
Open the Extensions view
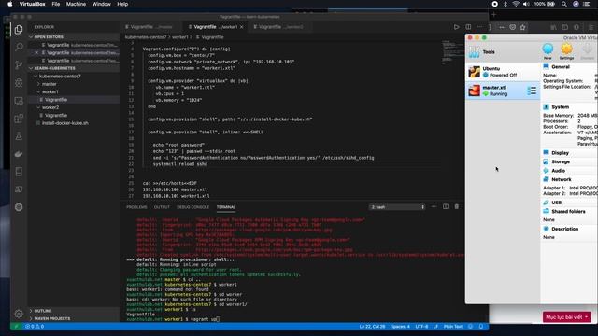tap(19, 119)
